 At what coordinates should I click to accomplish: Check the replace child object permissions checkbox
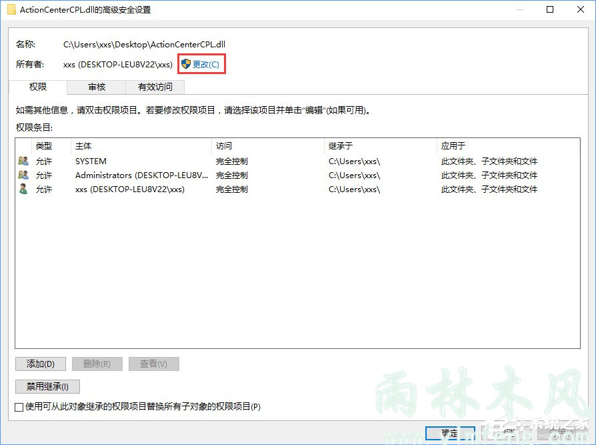[x=19, y=407]
